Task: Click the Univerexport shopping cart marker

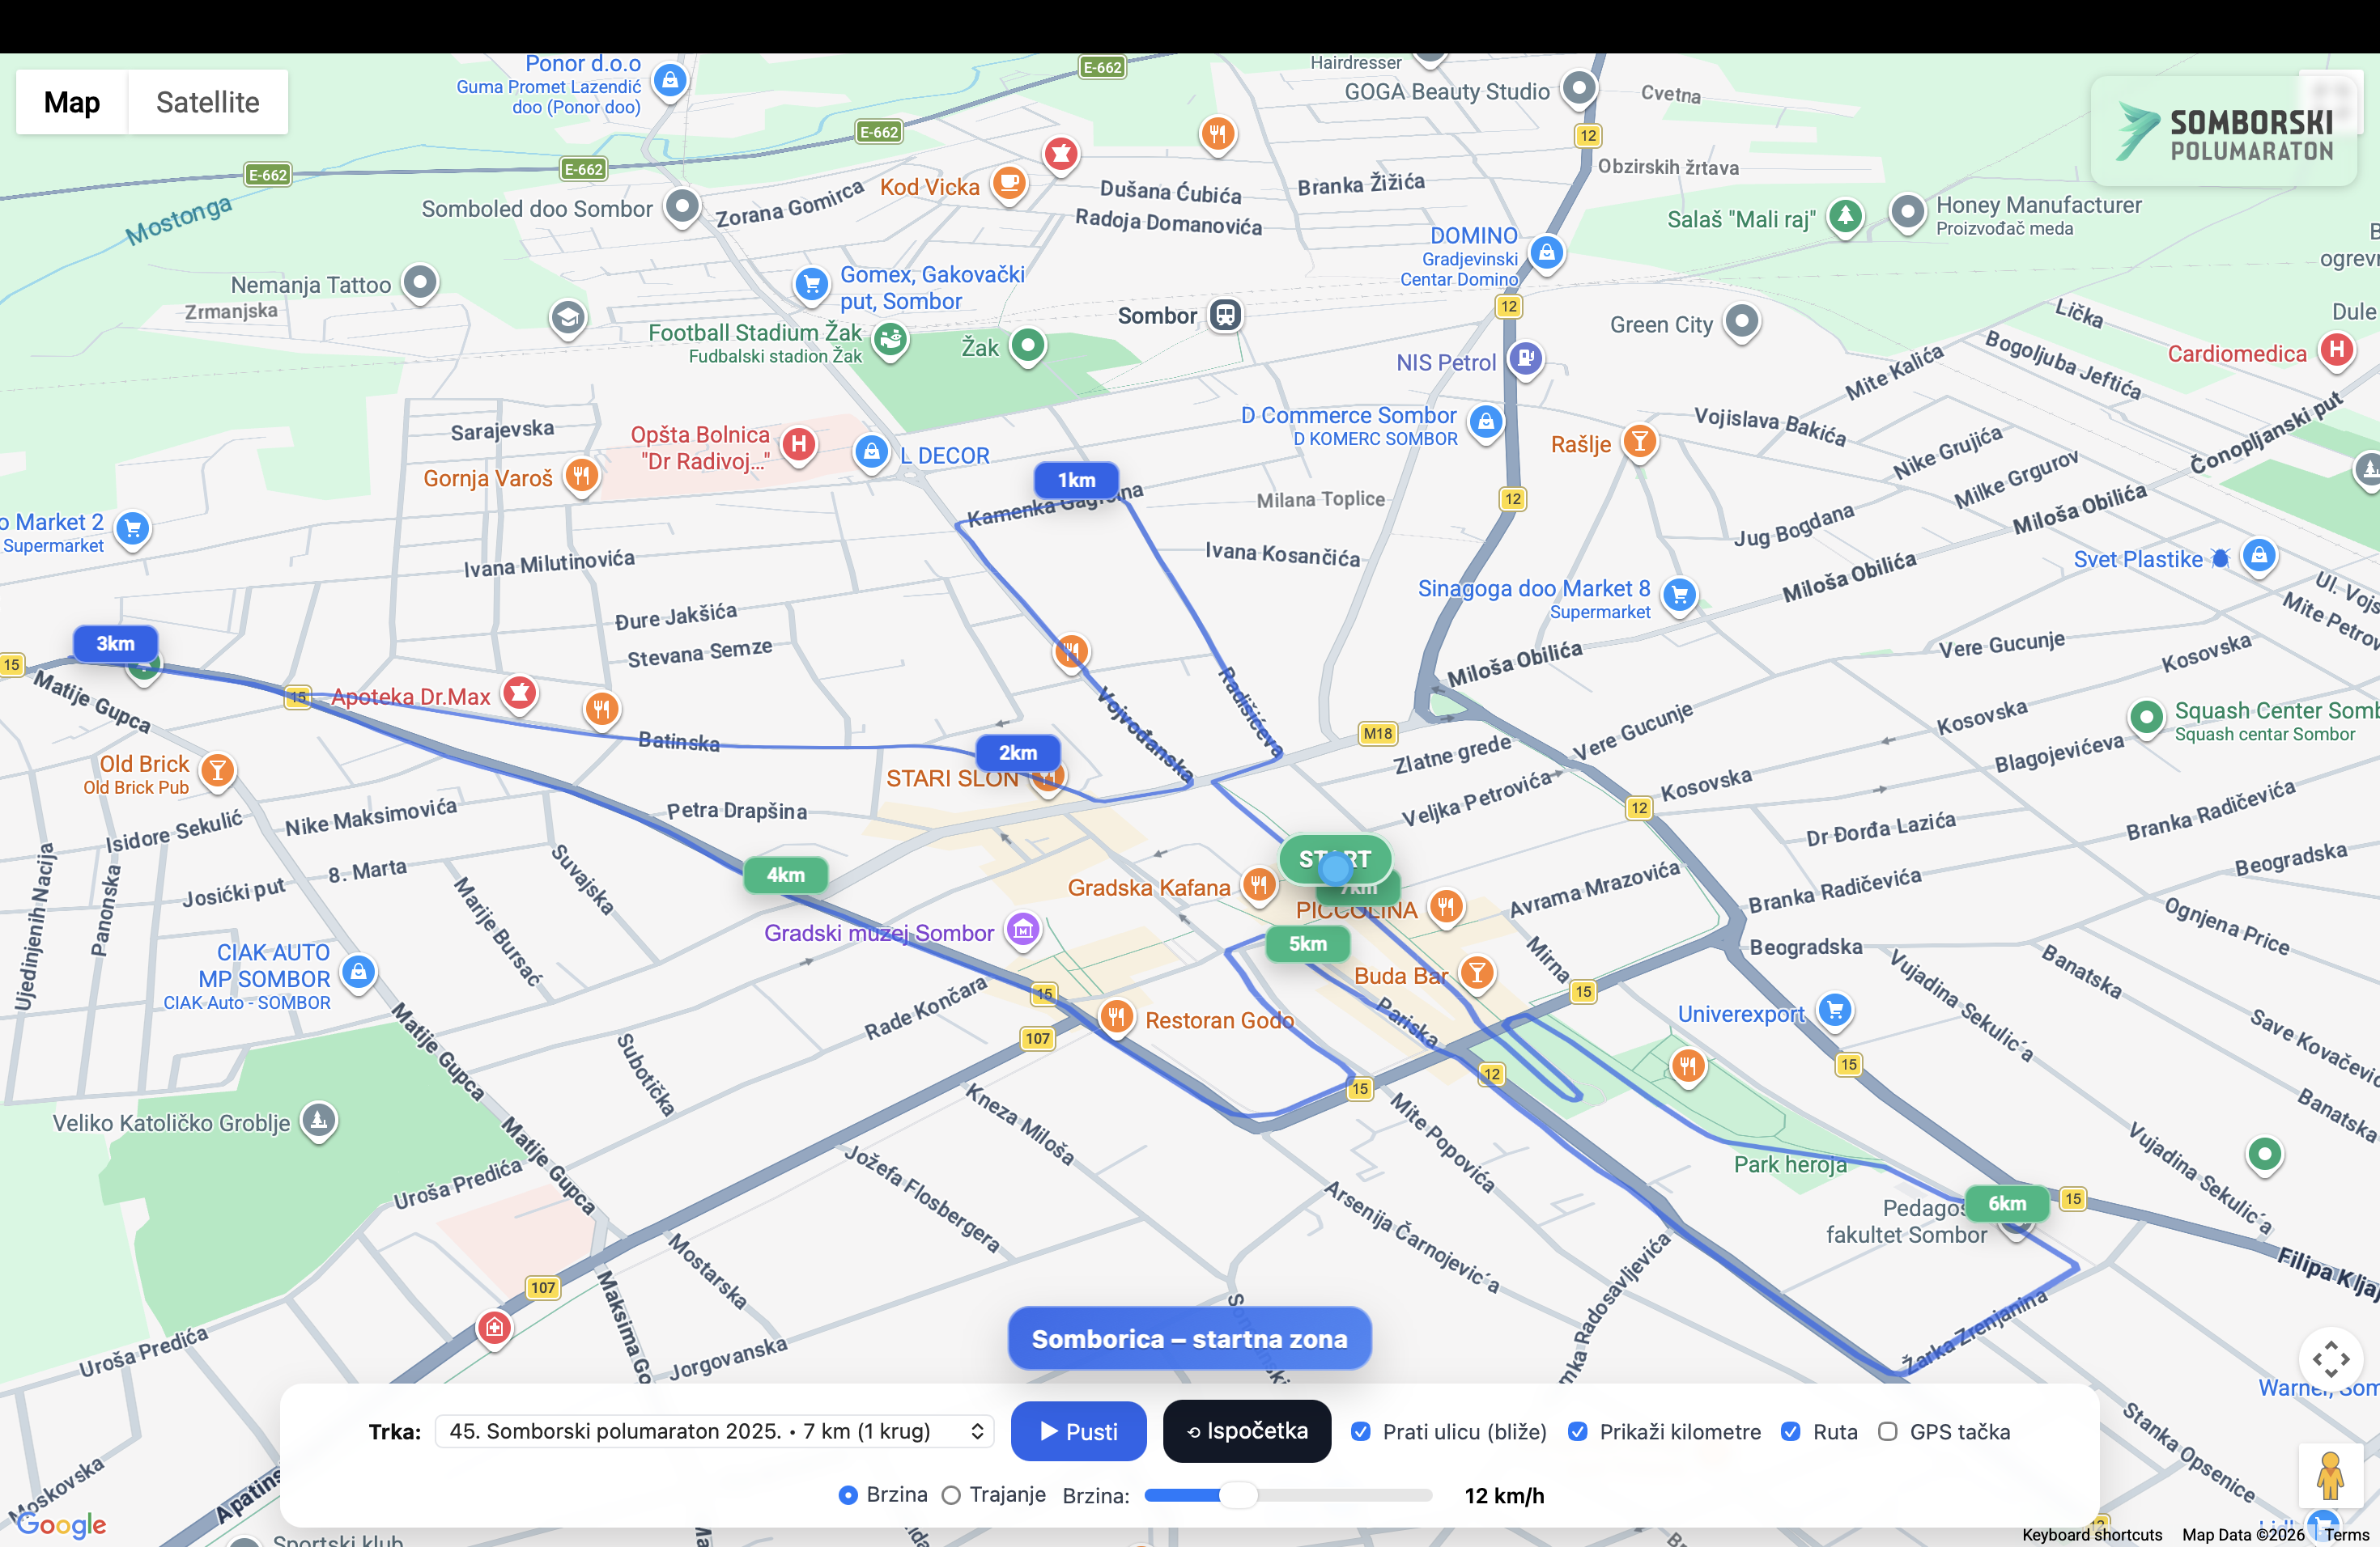Action: [x=1834, y=1011]
